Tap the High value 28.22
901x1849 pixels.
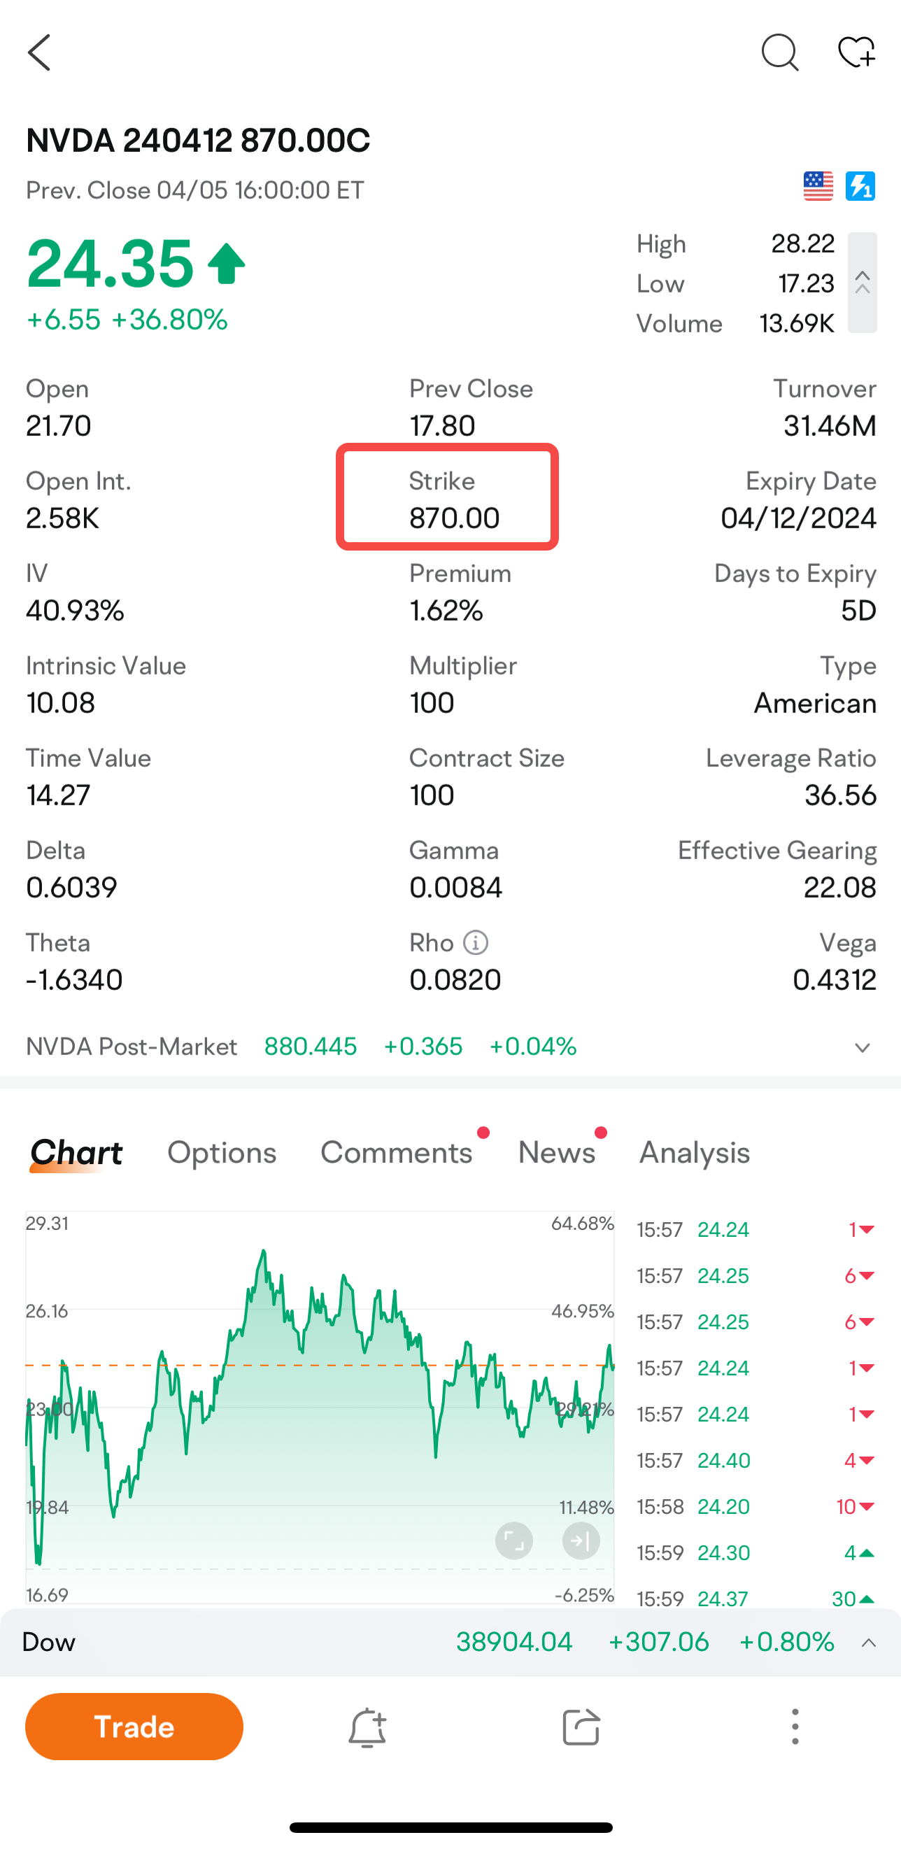click(802, 244)
